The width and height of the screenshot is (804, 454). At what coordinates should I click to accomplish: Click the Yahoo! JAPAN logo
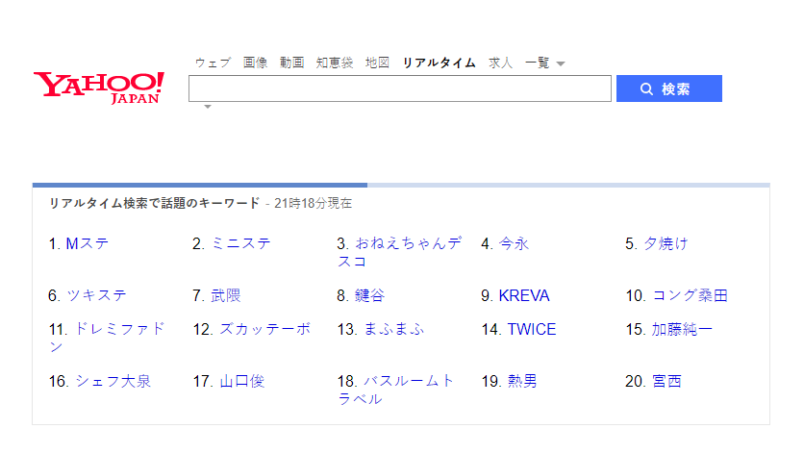pyautogui.click(x=99, y=88)
